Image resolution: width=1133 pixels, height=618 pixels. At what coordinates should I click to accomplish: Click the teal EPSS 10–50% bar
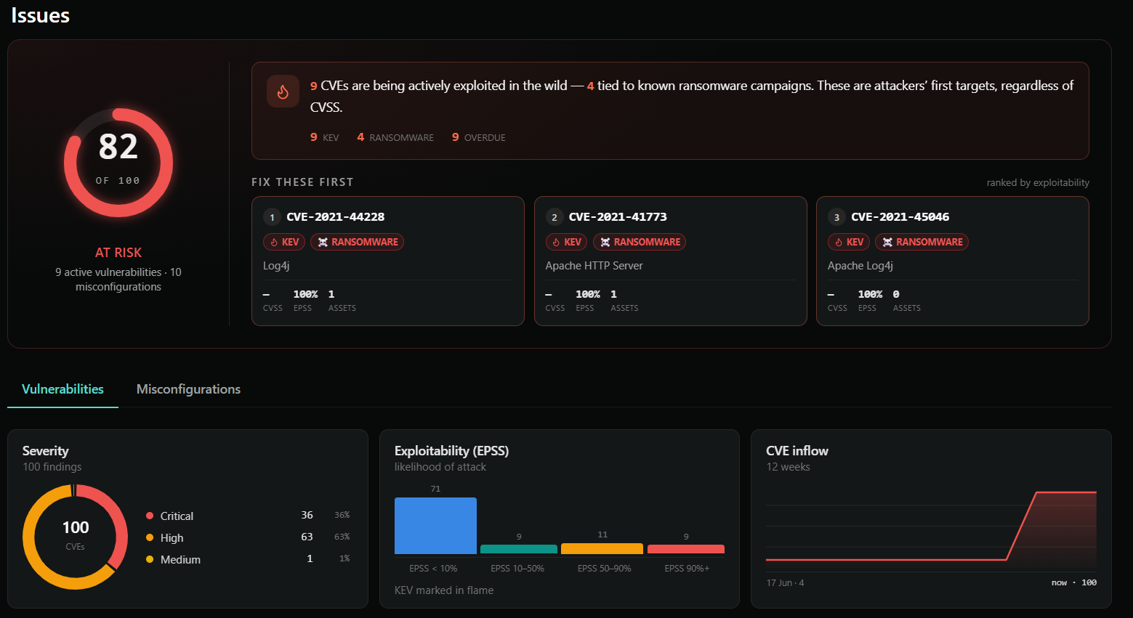tap(519, 549)
